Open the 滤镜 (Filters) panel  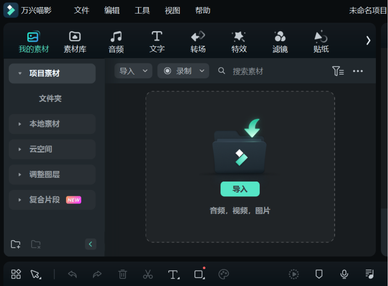(280, 40)
